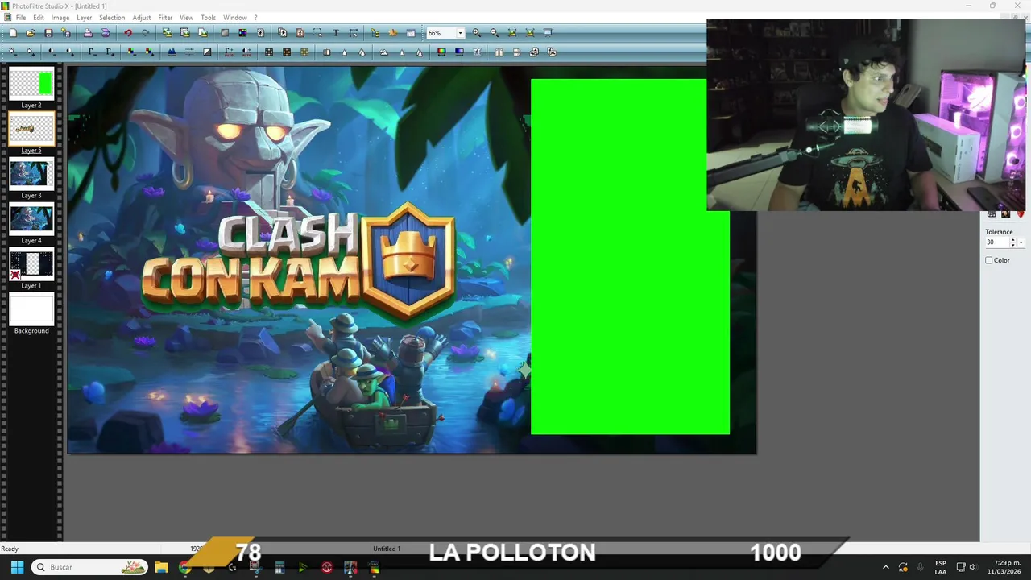Click the single water drop blur icon
This screenshot has width=1031, height=580.
(x=345, y=52)
